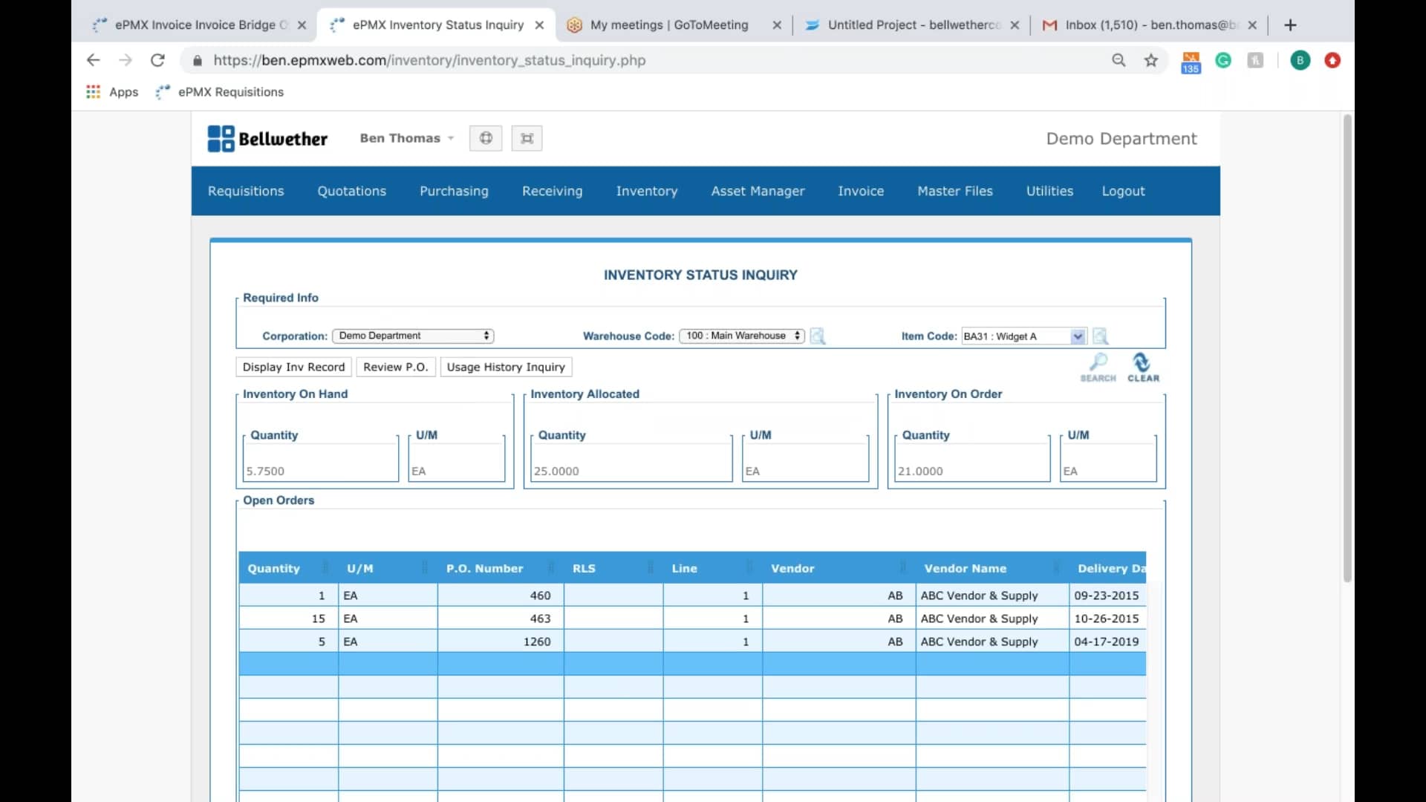
Task: Click the padlock site info icon
Action: point(197,60)
